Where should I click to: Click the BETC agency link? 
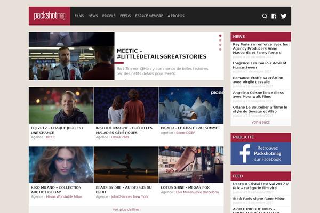pos(51,137)
